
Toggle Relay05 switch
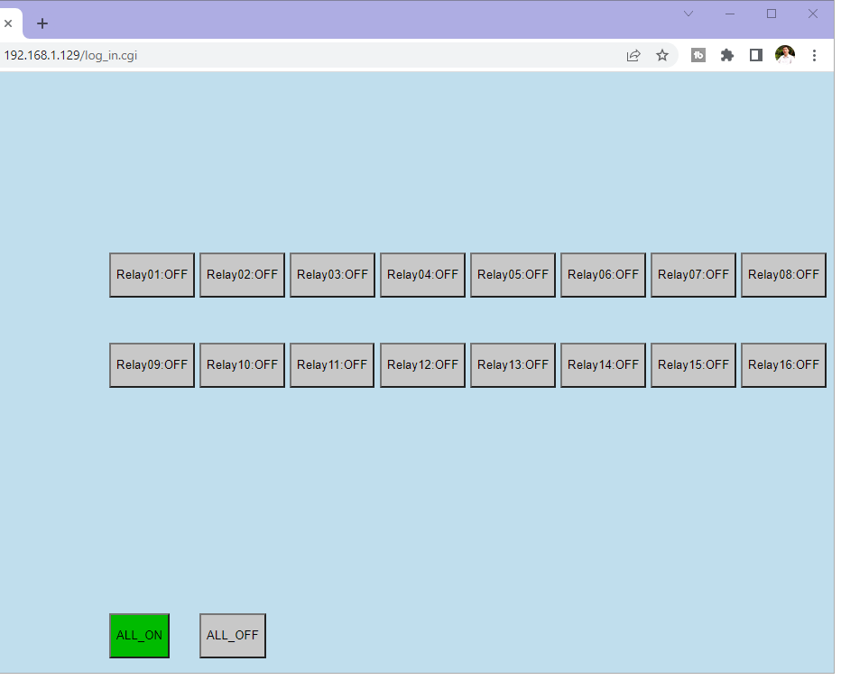(x=513, y=275)
